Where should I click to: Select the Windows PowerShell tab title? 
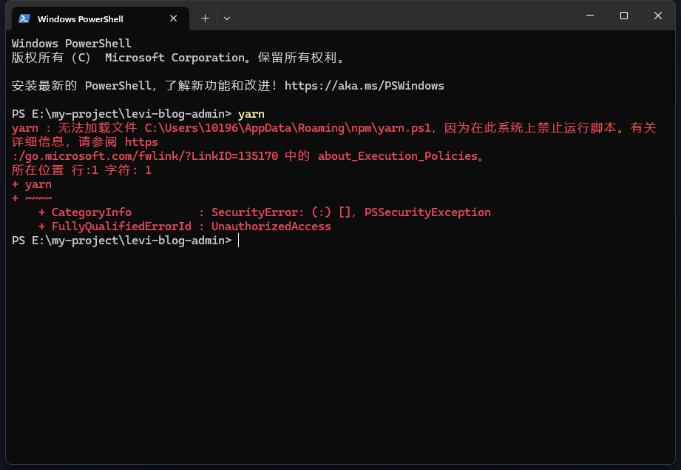click(81, 19)
